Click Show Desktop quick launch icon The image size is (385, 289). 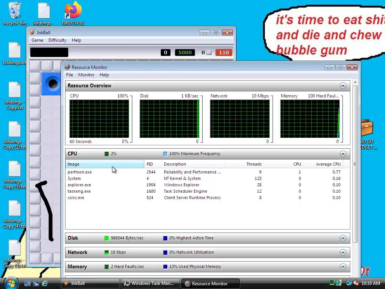[x=27, y=283]
